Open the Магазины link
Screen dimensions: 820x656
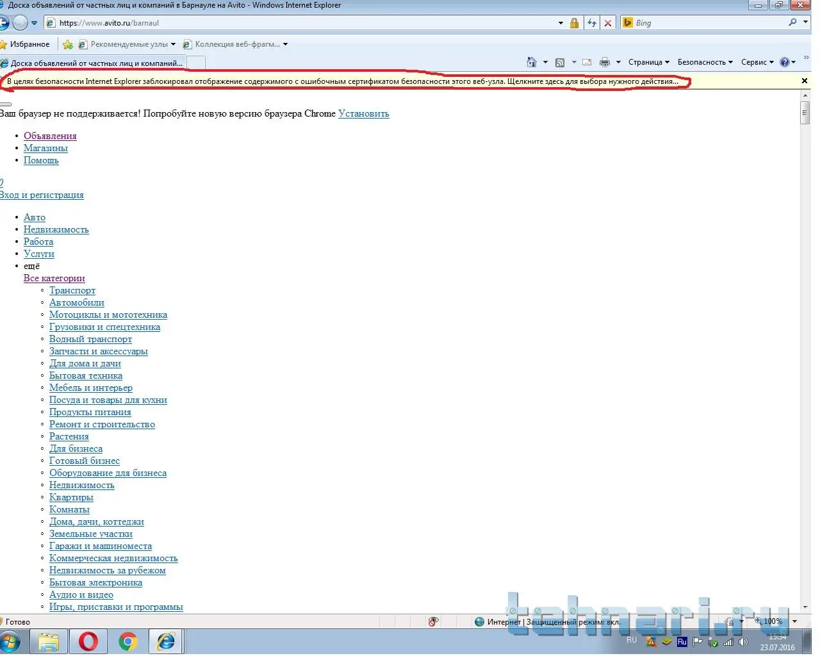click(45, 148)
